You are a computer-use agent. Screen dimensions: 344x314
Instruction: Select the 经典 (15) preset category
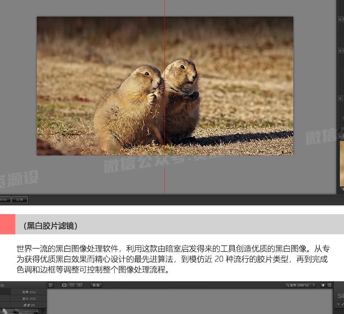click(x=29, y=292)
